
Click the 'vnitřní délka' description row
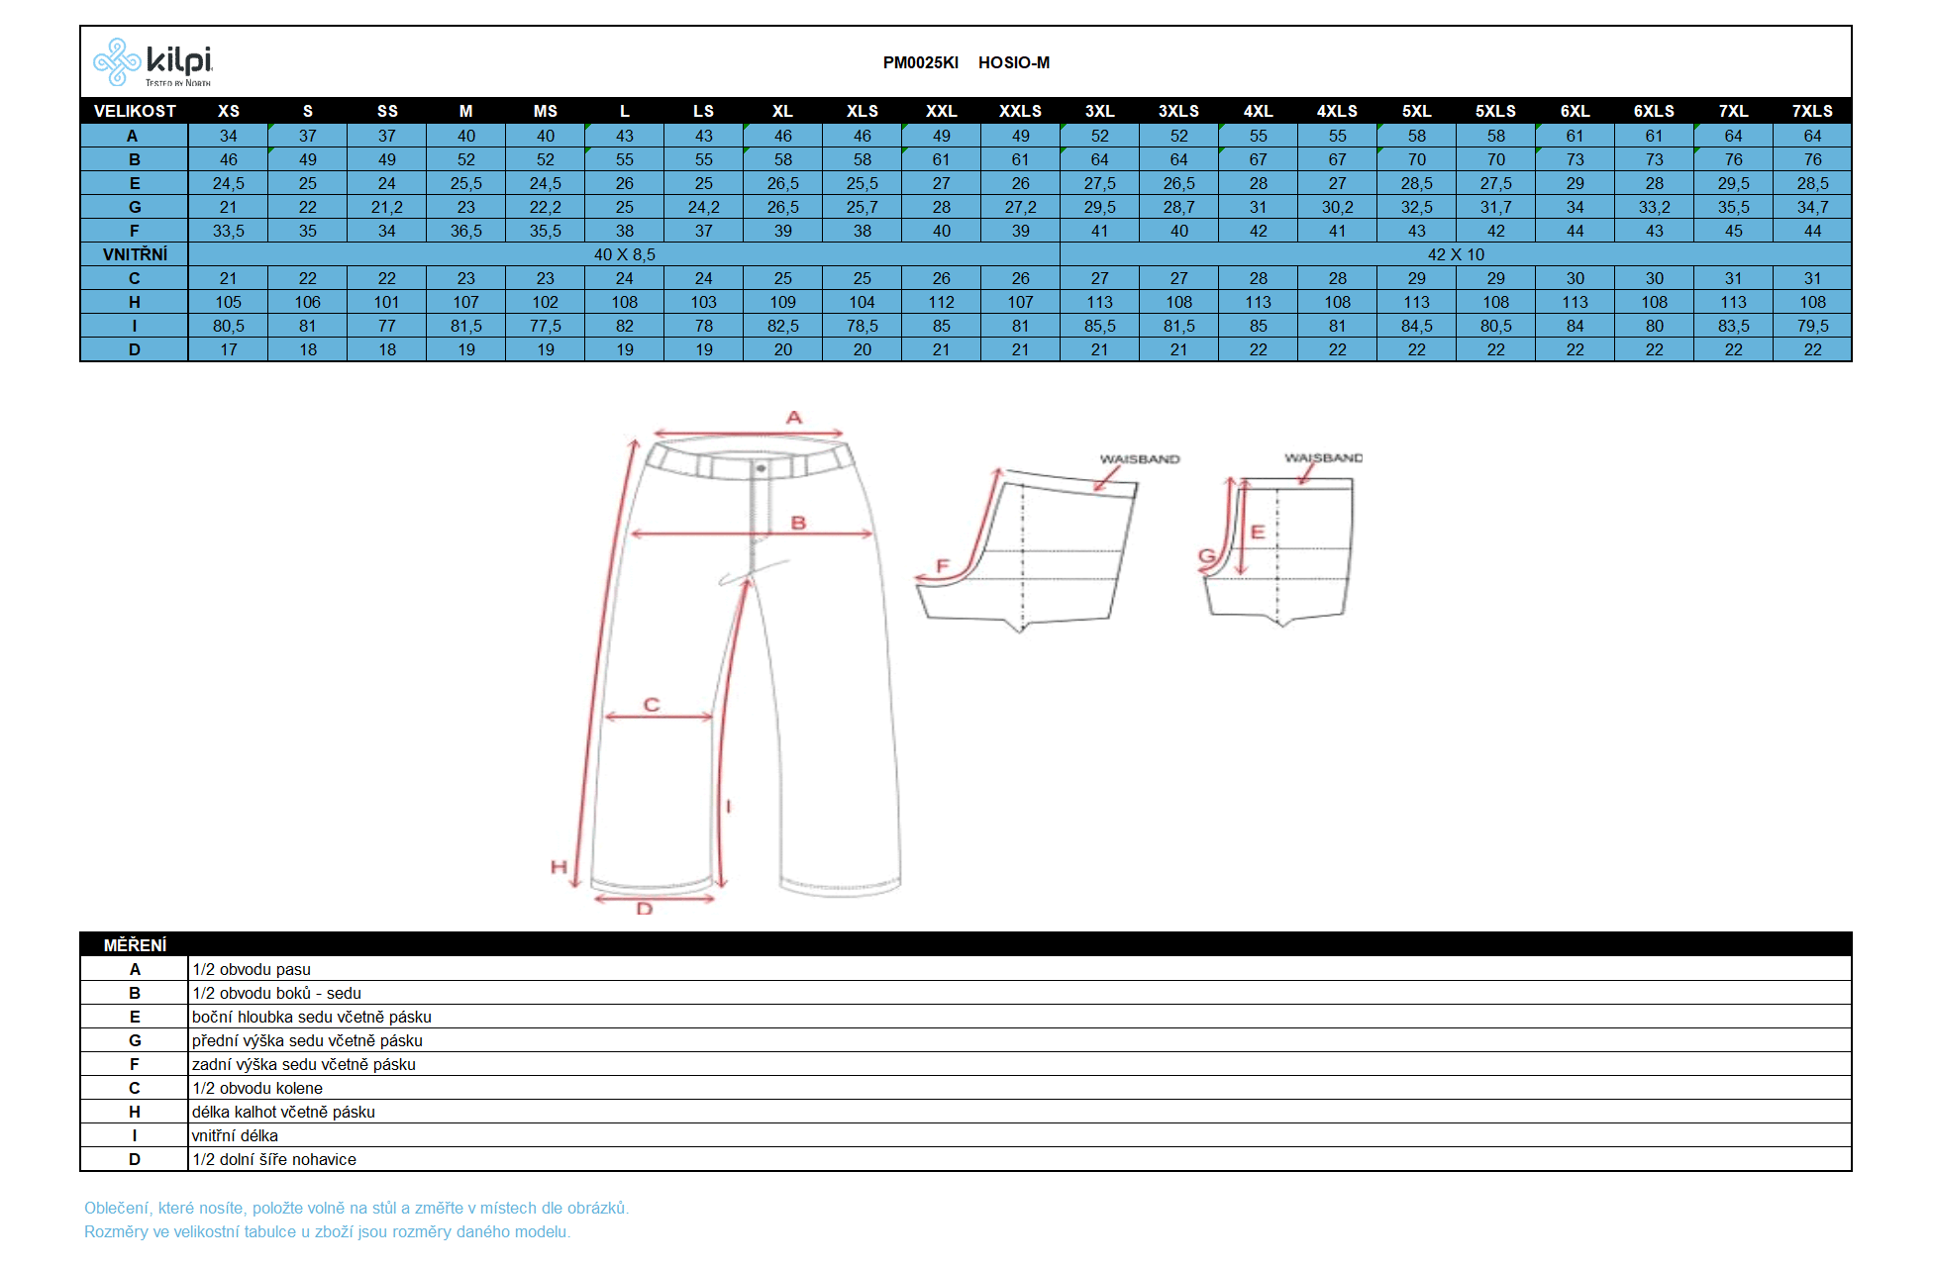(235, 1135)
